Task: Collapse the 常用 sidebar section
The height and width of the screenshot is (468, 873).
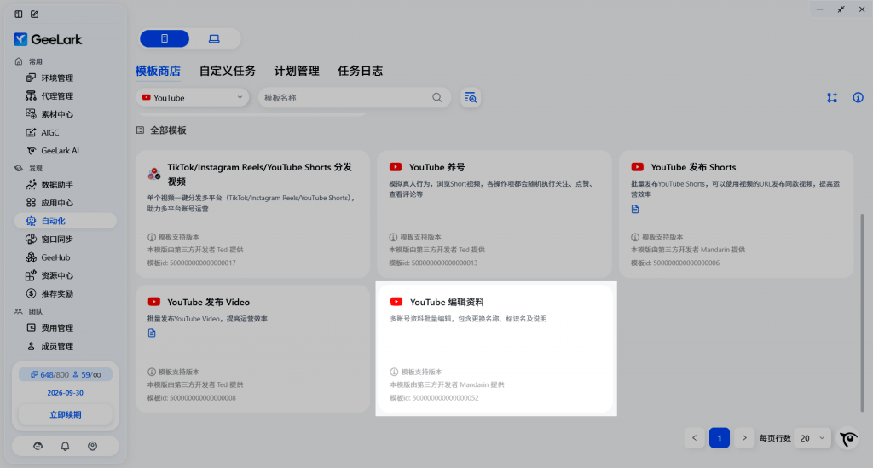Action: point(36,61)
